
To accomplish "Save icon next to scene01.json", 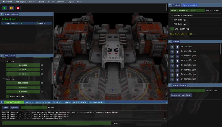I will tap(177, 52).
